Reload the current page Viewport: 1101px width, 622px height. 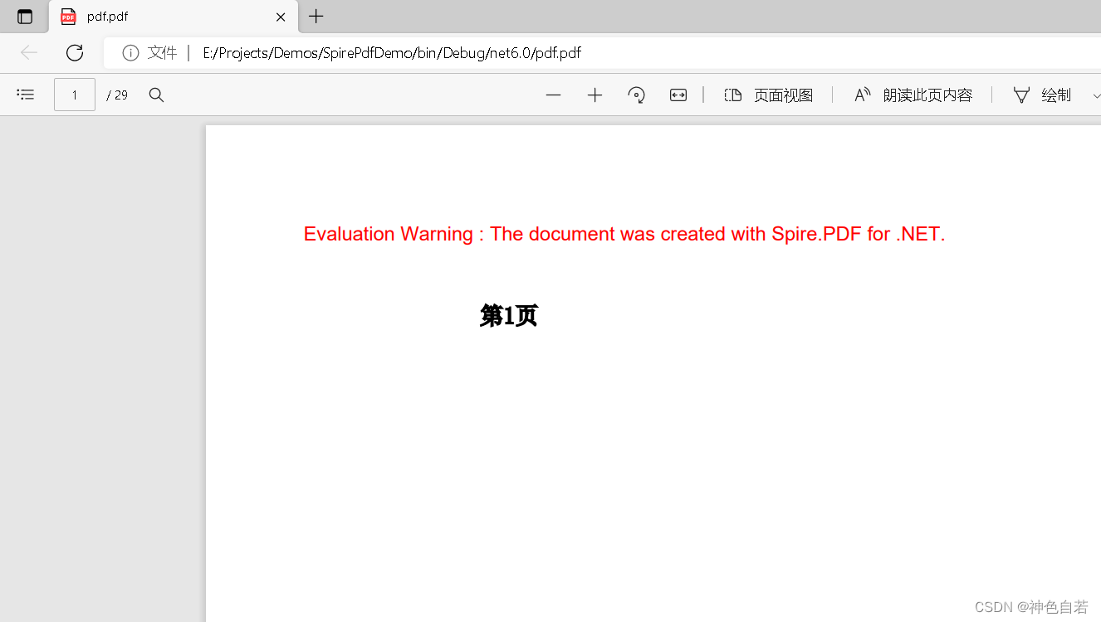(x=75, y=53)
